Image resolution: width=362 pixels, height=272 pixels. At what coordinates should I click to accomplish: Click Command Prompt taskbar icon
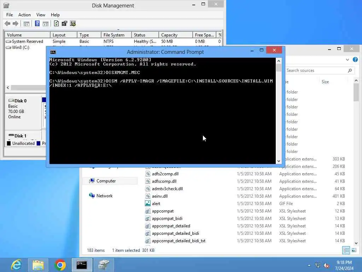[82, 265]
